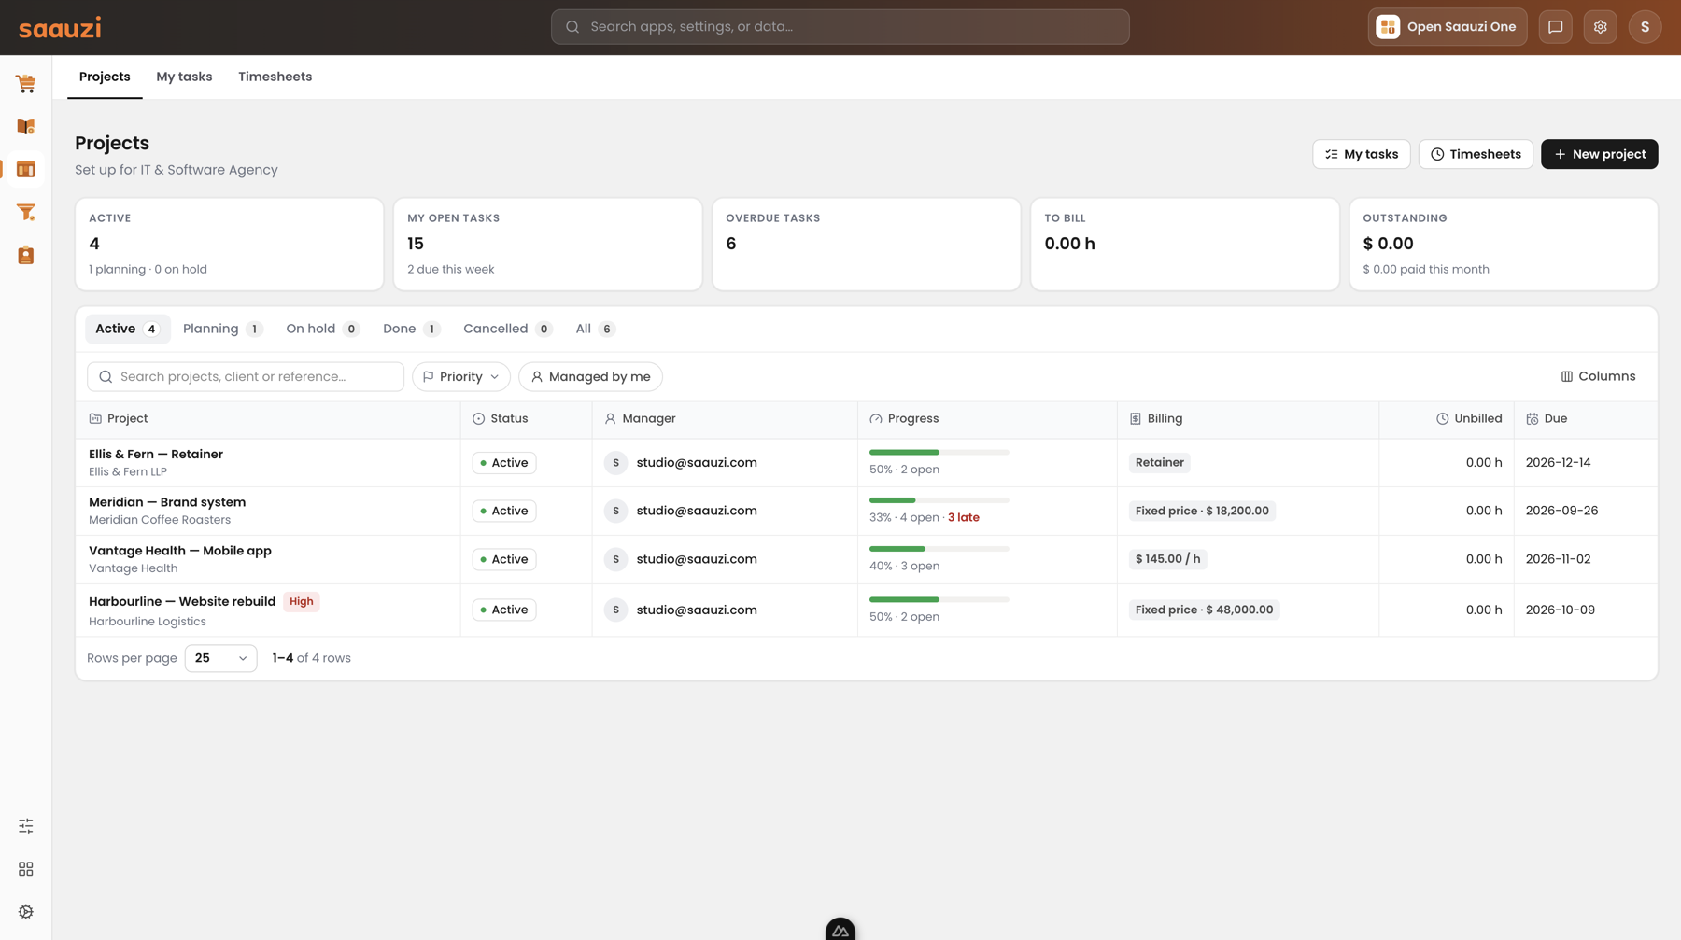Open the funnel sidebar icon
This screenshot has height=940, width=1681.
[x=26, y=213]
